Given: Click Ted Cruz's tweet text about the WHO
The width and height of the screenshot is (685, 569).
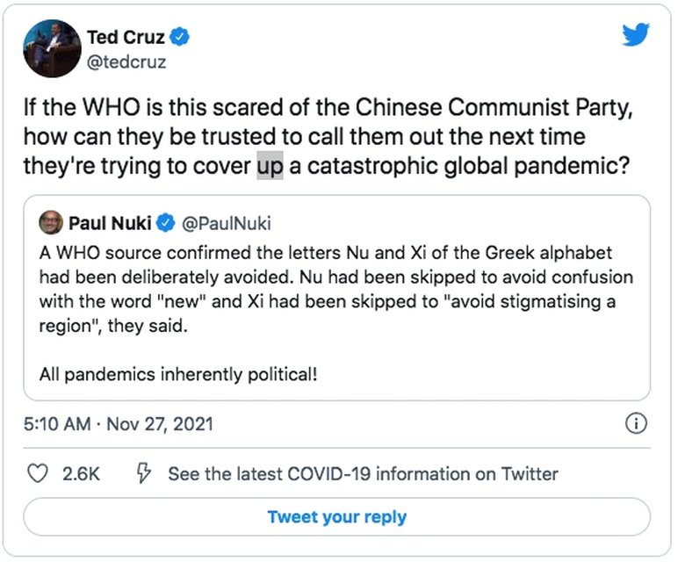Looking at the screenshot, I should click(325, 138).
